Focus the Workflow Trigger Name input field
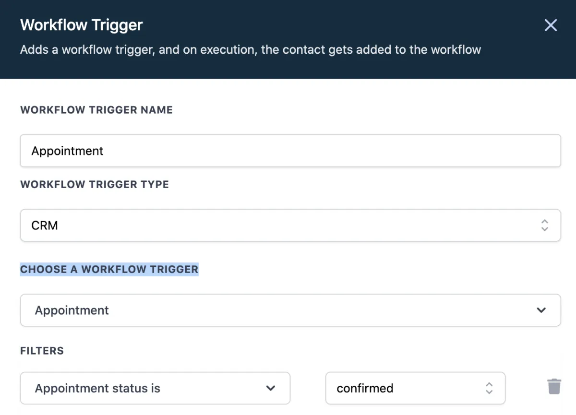The height and width of the screenshot is (415, 576). (290, 151)
